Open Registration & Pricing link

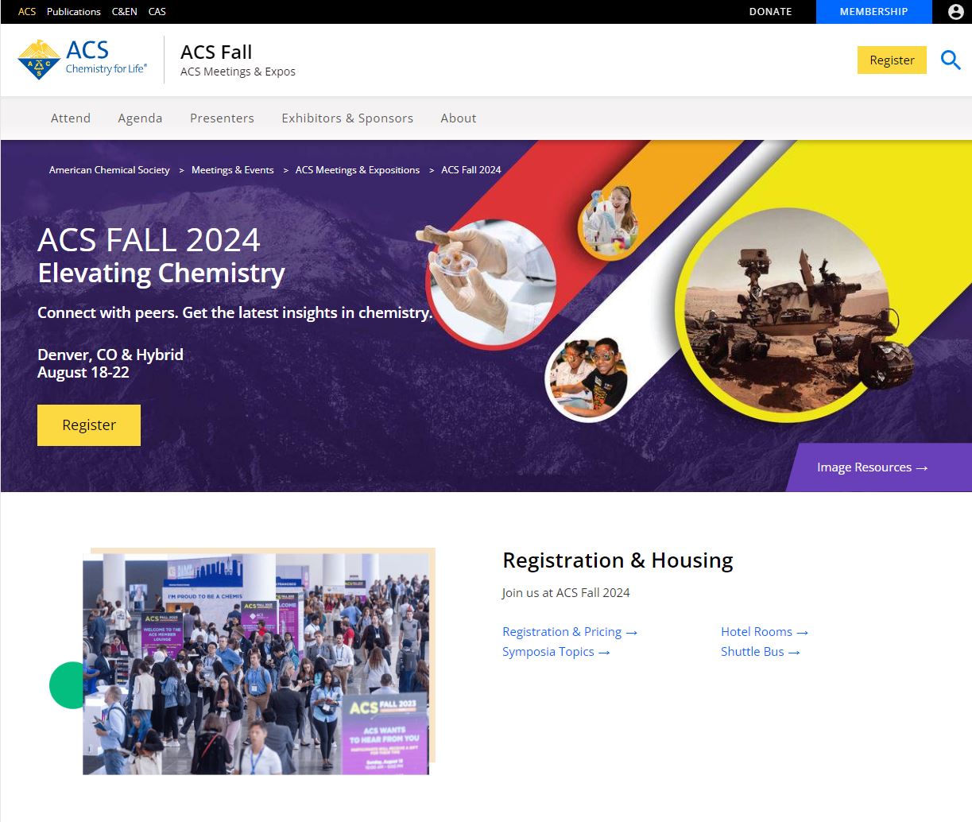(570, 632)
